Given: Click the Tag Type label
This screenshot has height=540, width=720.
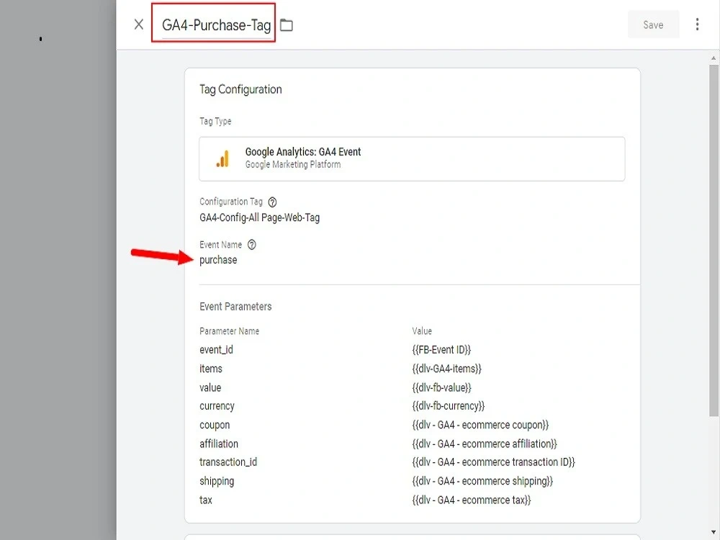Looking at the screenshot, I should pos(215,121).
